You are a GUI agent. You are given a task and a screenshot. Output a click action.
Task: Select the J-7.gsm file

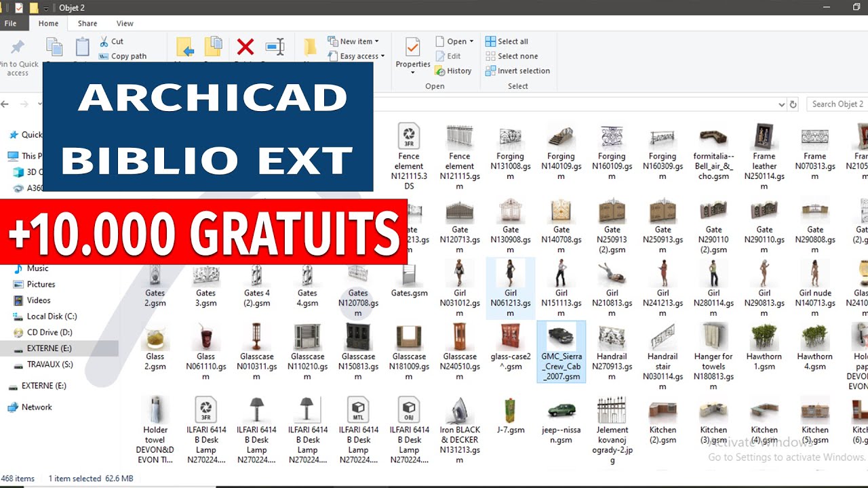tap(511, 415)
